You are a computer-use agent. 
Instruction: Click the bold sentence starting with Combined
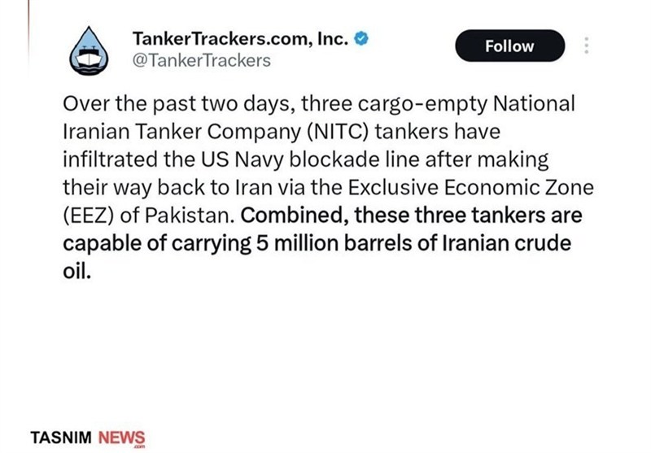coord(322,243)
